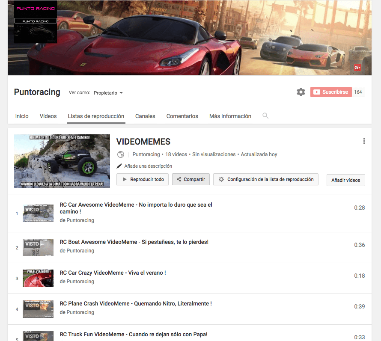The width and height of the screenshot is (381, 341).
Task: Open the Comentarios tab
Action: 182,116
